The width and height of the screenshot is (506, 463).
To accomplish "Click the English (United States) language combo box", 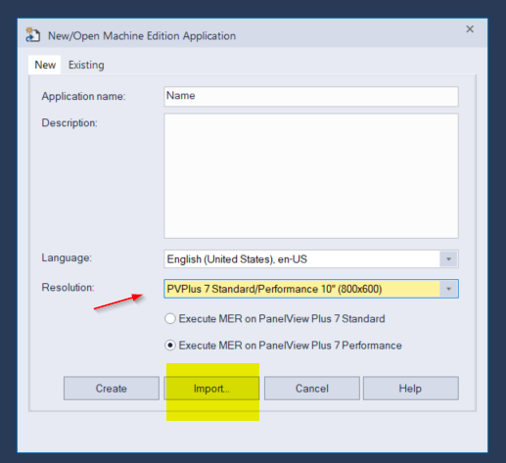I will click(311, 259).
